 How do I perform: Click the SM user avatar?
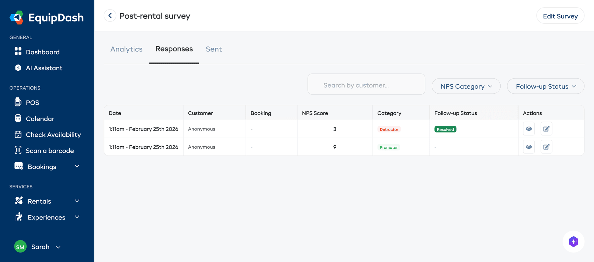20,247
